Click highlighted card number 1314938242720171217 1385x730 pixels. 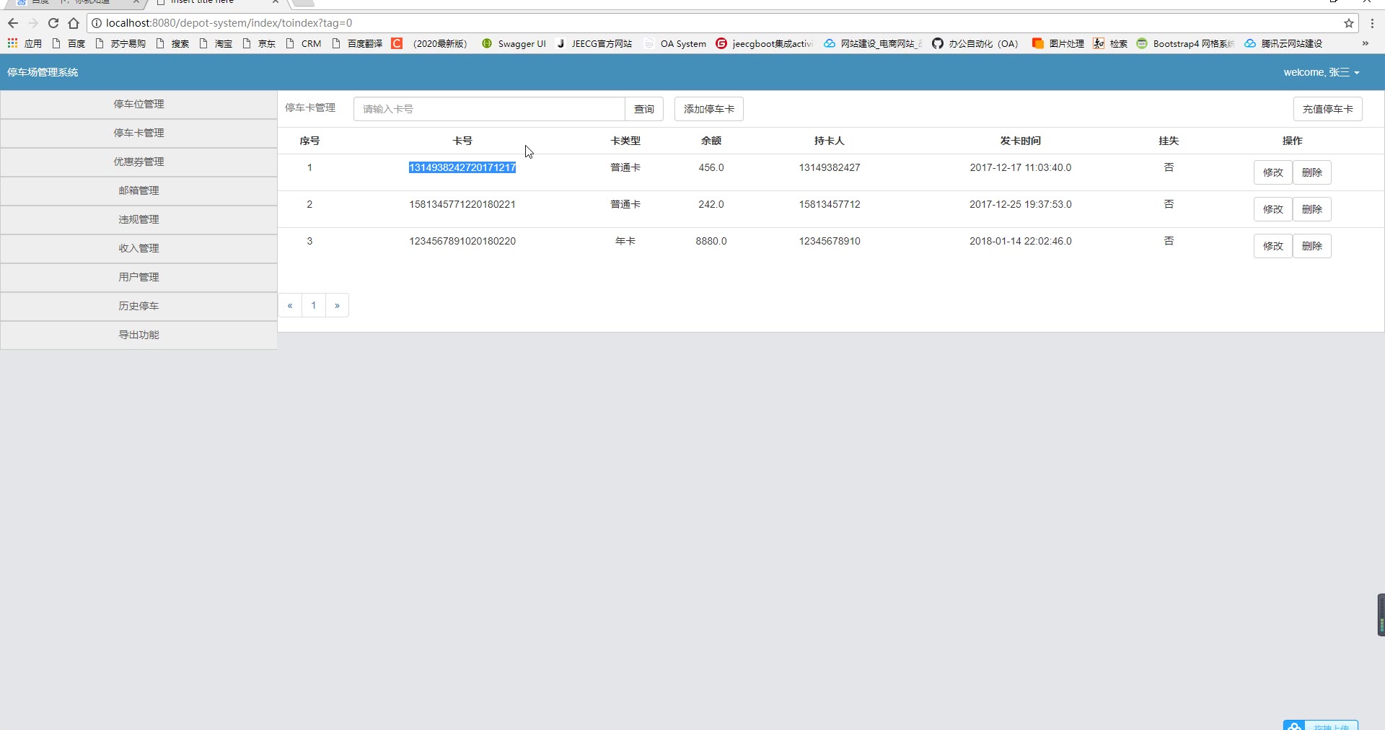pyautogui.click(x=462, y=167)
